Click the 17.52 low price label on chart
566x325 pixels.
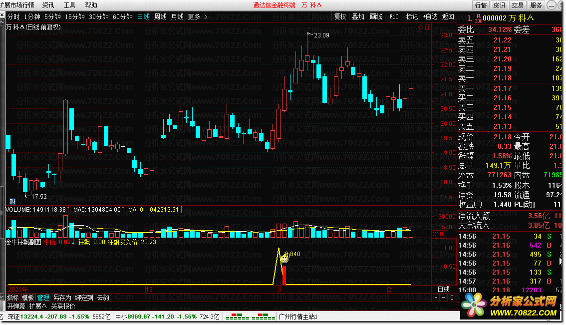point(39,196)
